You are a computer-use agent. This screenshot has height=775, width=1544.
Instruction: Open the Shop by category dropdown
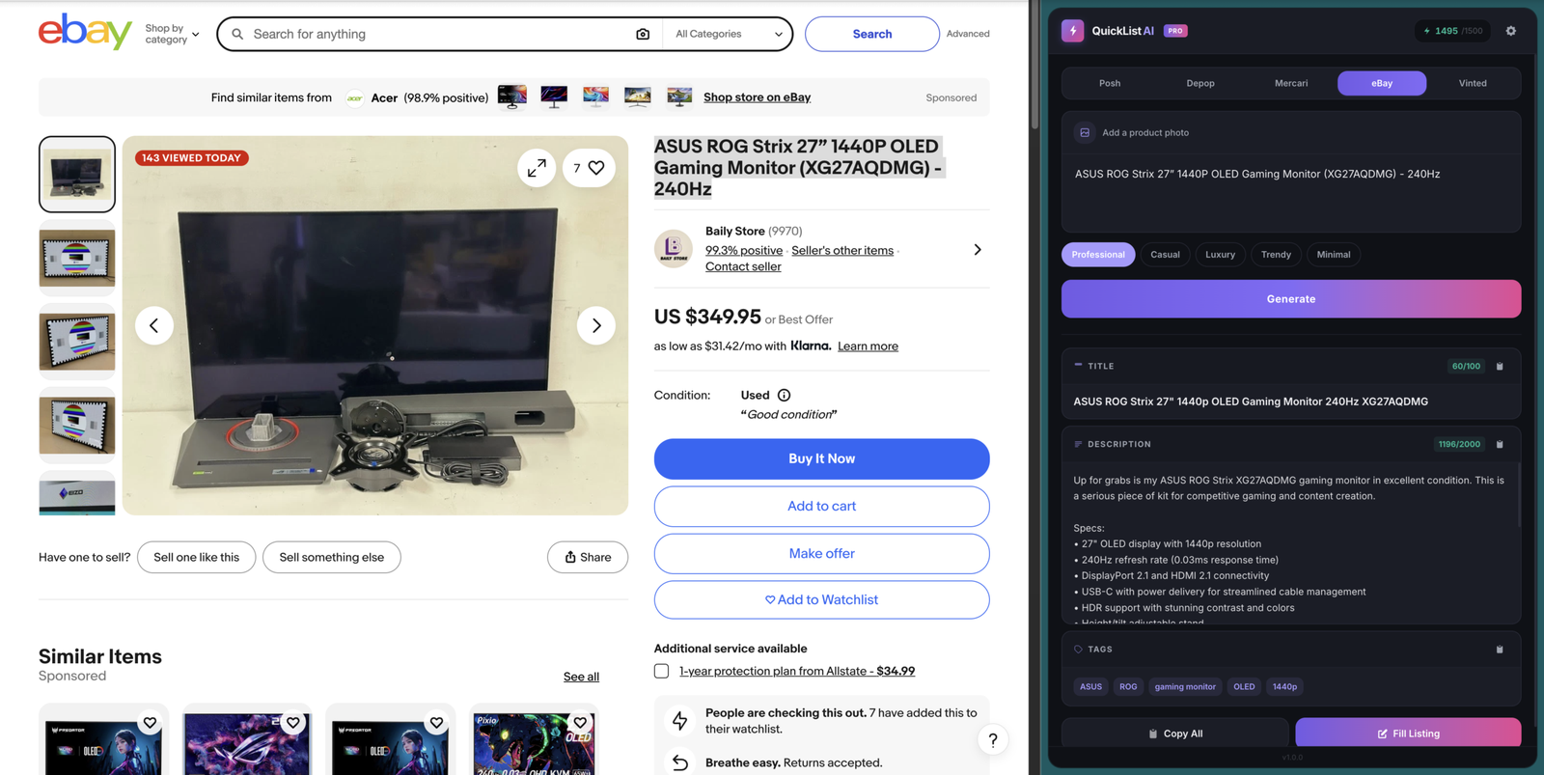[x=172, y=34]
